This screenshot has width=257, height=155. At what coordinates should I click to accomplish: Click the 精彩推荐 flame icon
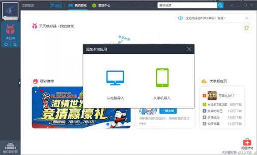click(x=35, y=81)
